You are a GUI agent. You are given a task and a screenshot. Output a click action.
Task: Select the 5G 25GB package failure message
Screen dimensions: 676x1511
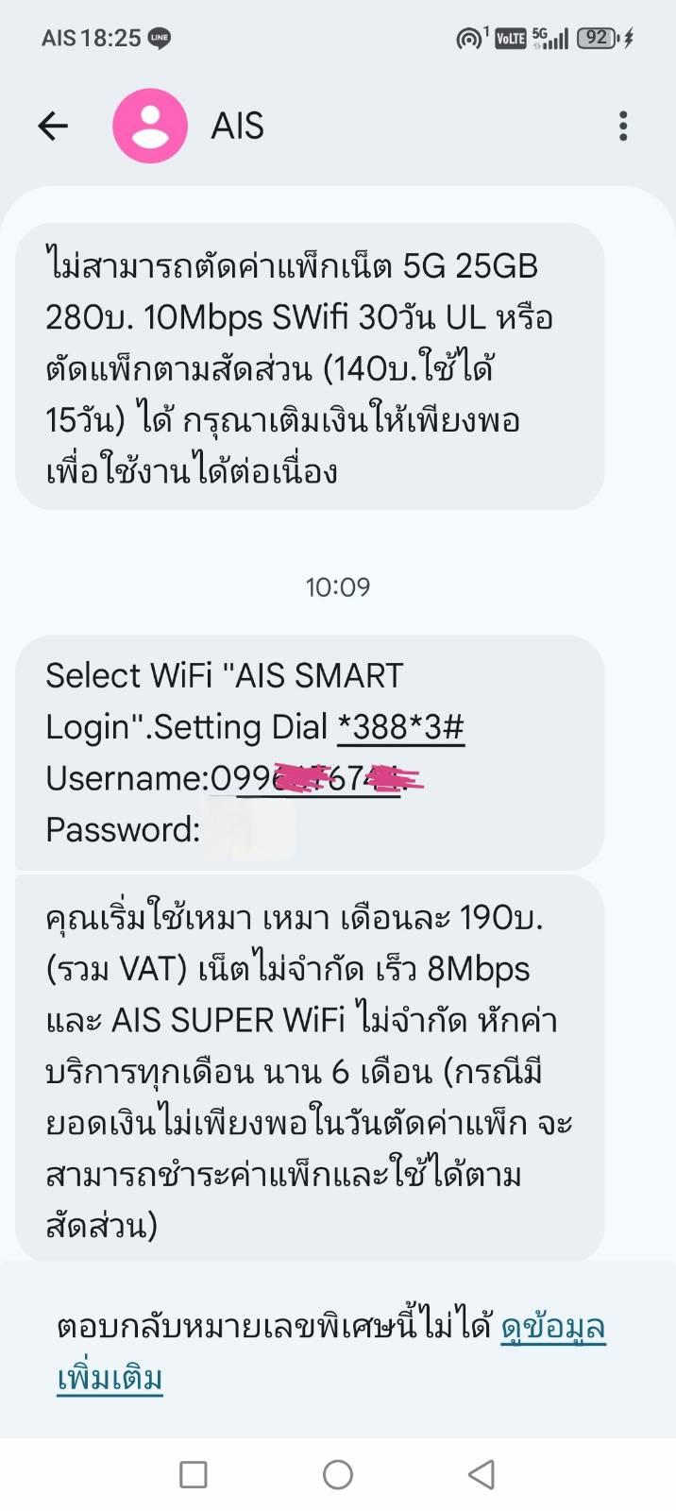(310, 367)
